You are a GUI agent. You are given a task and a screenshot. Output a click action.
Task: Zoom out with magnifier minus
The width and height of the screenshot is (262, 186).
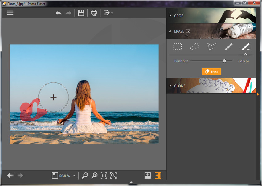pos(85,176)
